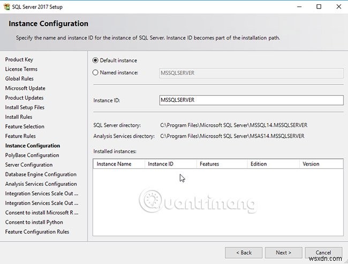Click the Back button
Viewport: 348px width, 264px height.
pyautogui.click(x=244, y=253)
